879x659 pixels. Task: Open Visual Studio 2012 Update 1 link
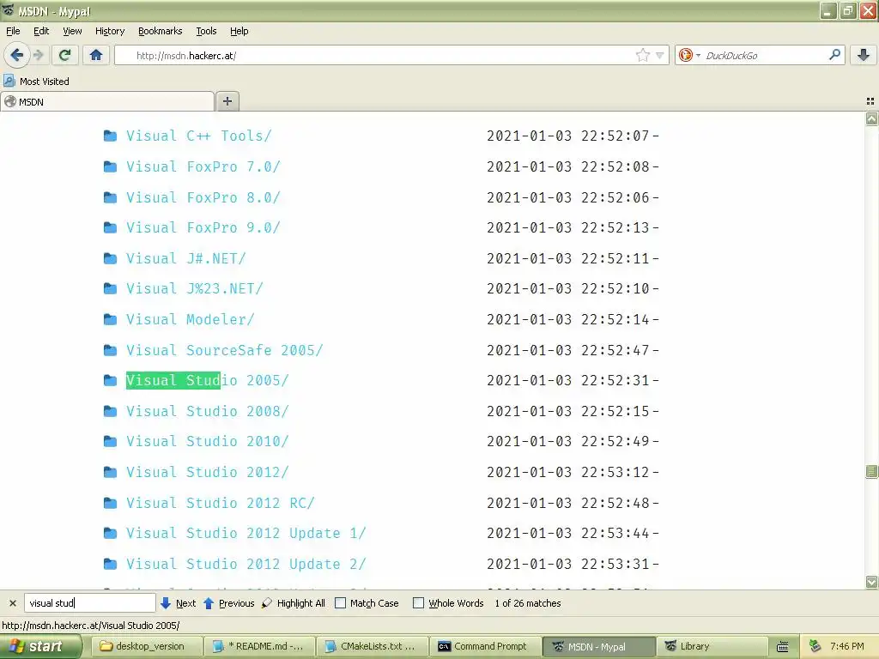(246, 533)
